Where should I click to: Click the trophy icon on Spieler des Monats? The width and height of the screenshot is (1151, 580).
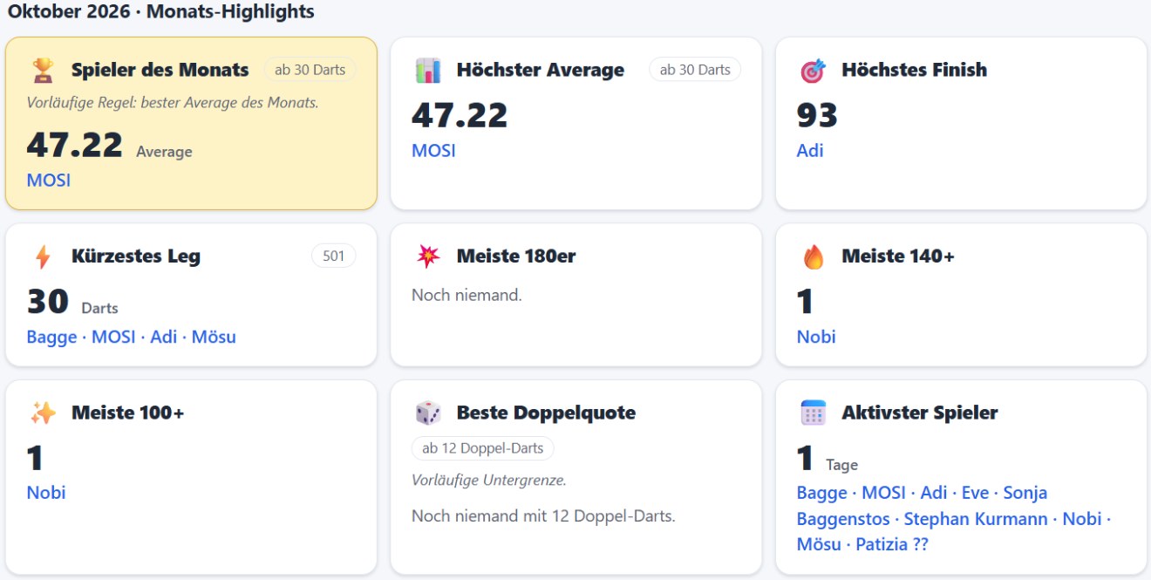click(x=43, y=70)
